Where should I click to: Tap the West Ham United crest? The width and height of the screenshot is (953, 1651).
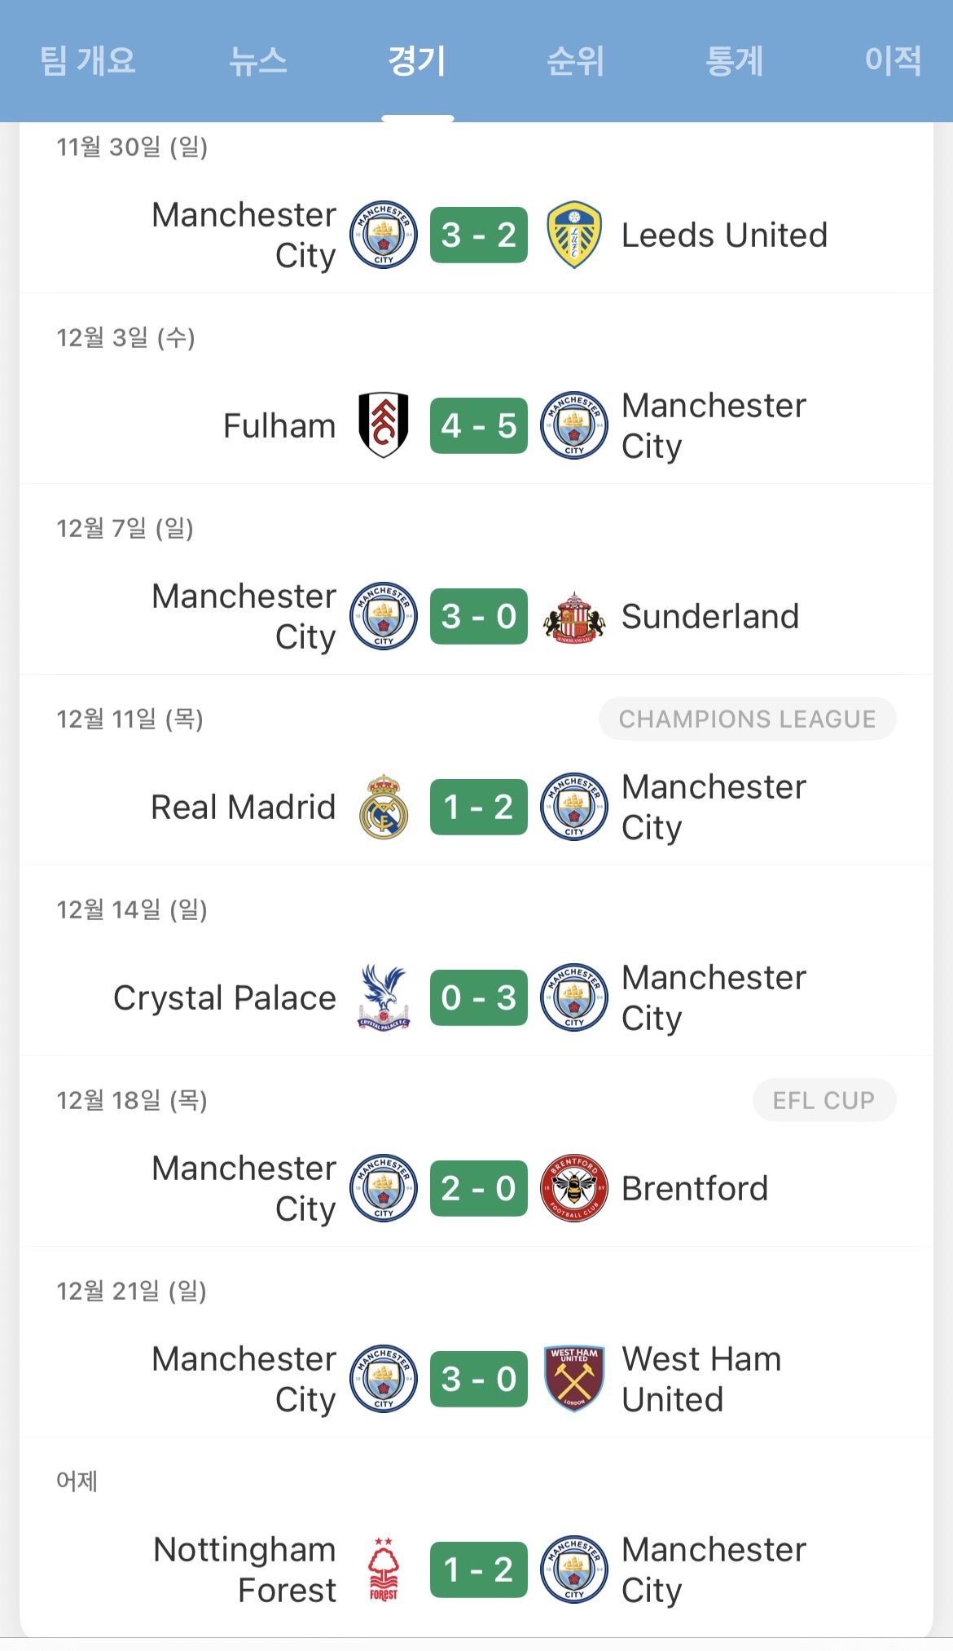pos(574,1379)
